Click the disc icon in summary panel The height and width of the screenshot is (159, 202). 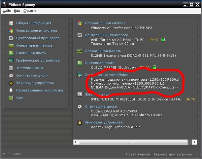79,107
